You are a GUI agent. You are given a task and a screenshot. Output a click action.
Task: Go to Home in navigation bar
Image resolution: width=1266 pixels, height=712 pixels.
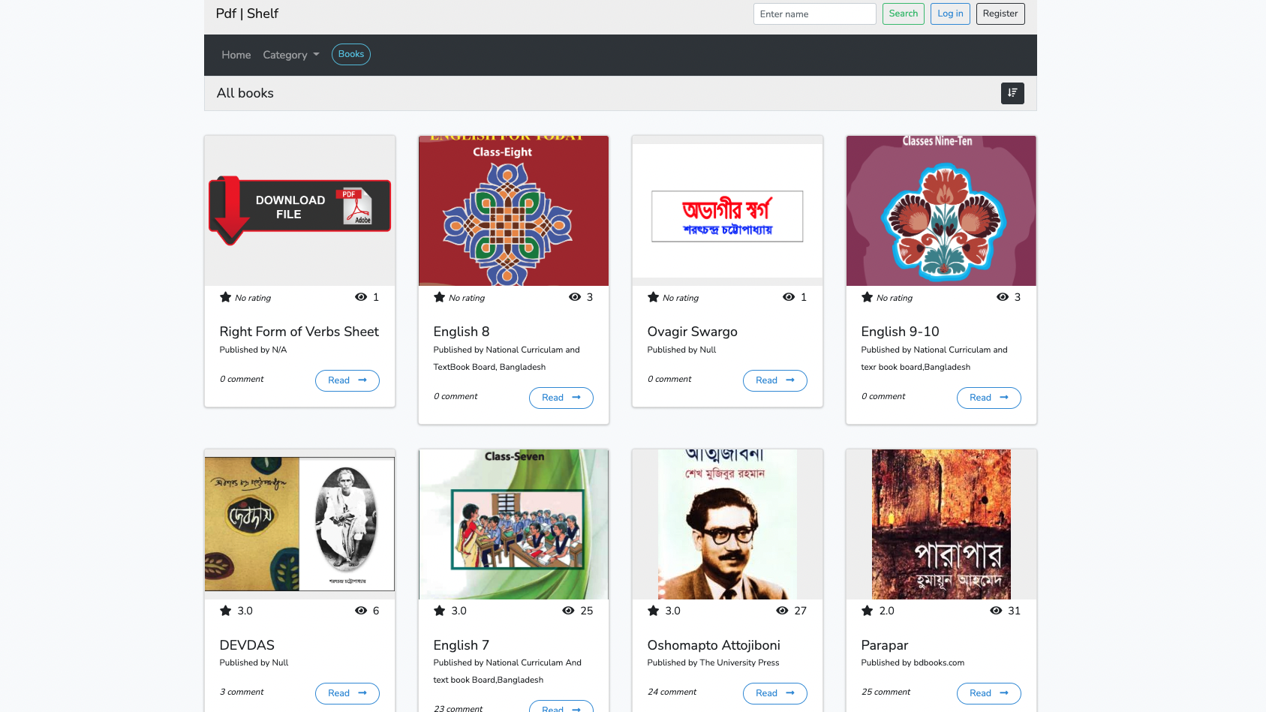236,55
